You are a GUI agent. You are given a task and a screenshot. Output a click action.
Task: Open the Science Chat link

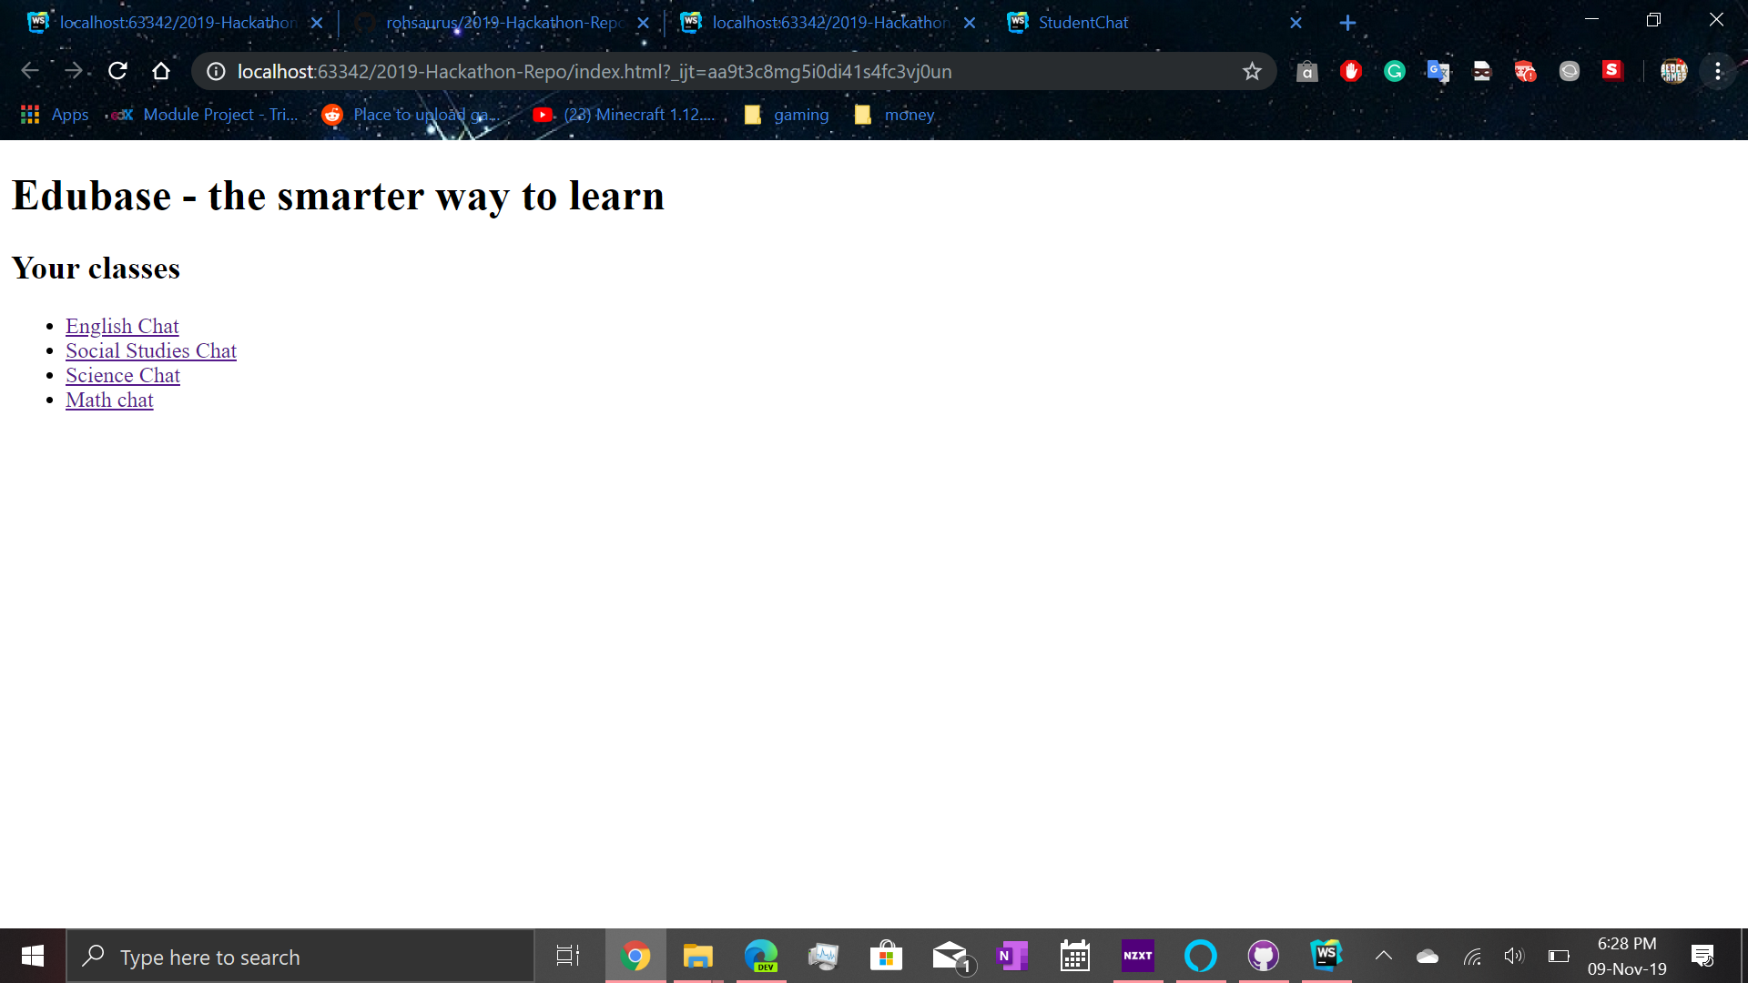point(123,375)
